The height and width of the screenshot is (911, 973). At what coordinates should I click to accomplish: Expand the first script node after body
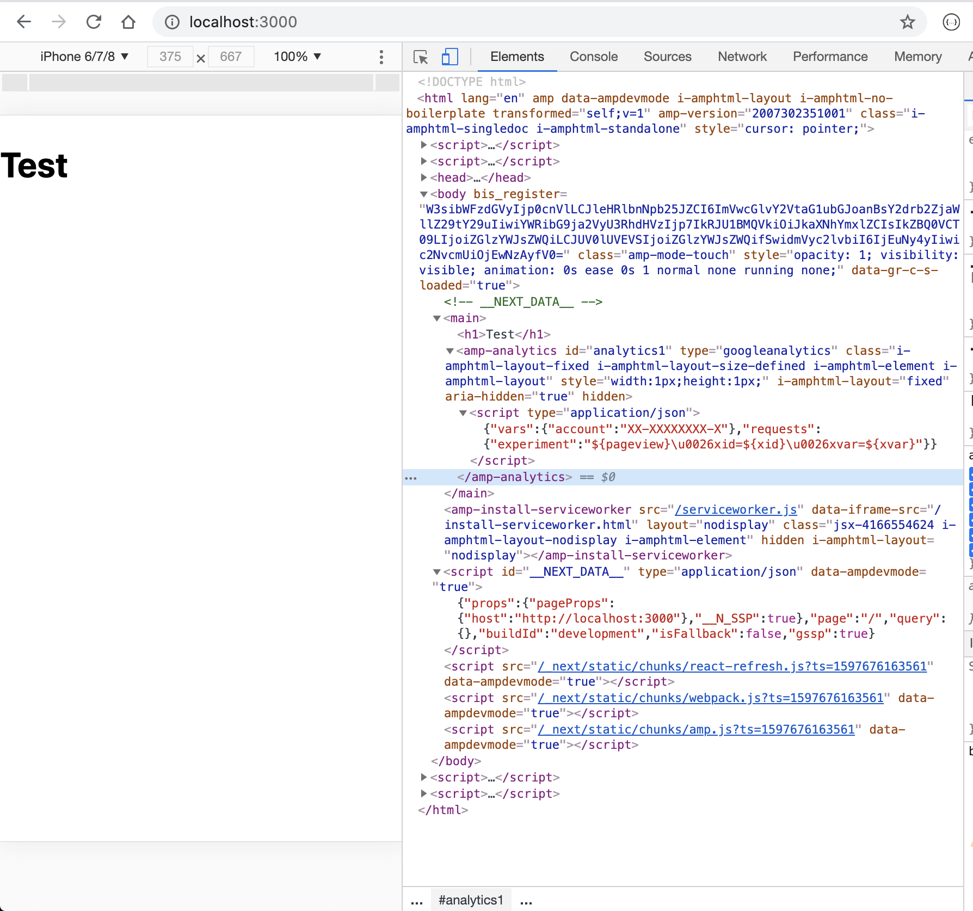[x=424, y=777]
